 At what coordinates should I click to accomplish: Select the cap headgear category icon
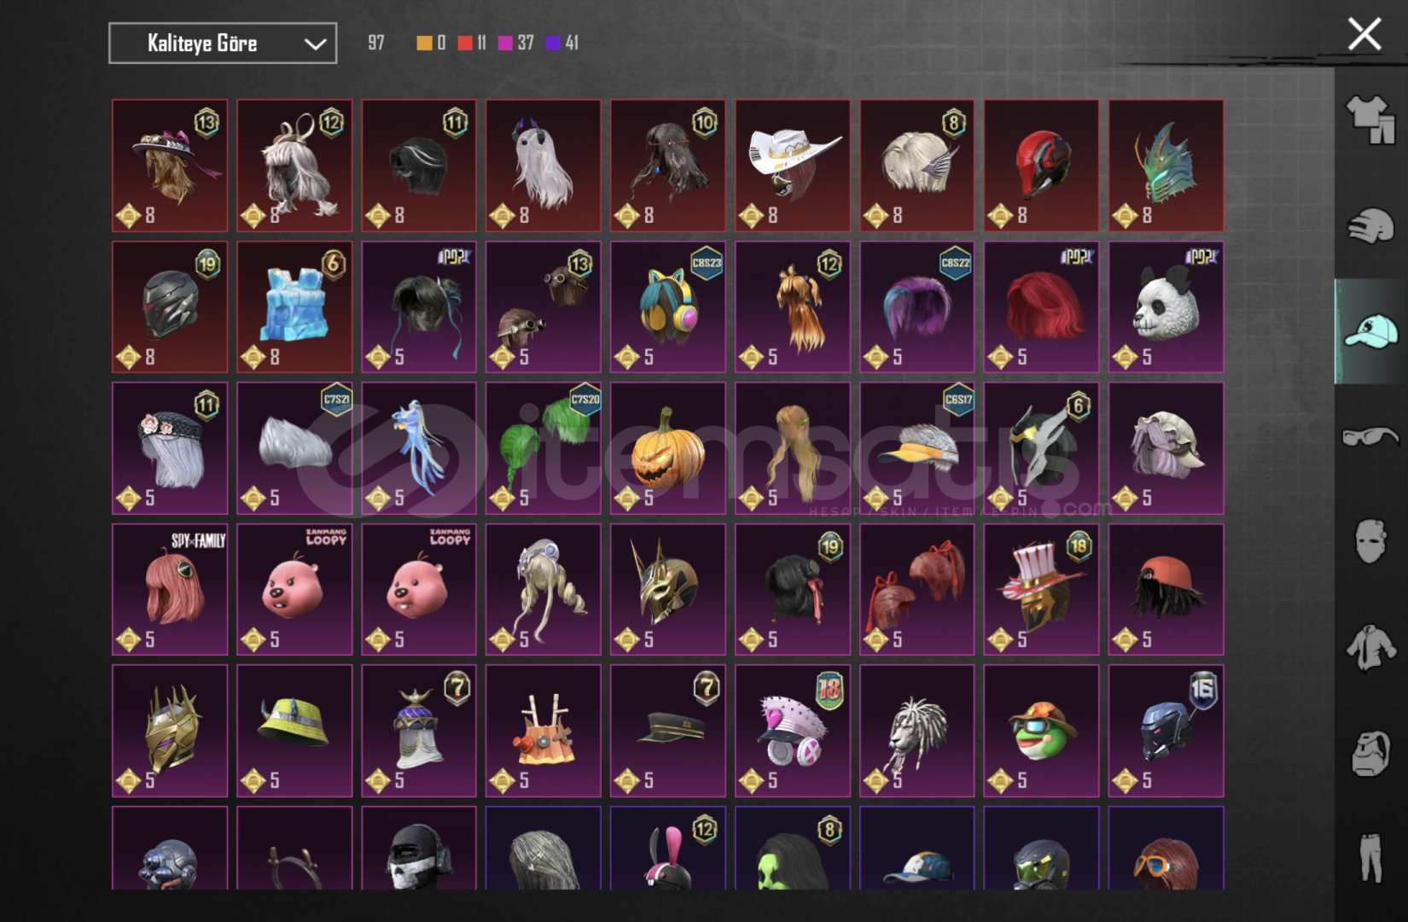1370,331
